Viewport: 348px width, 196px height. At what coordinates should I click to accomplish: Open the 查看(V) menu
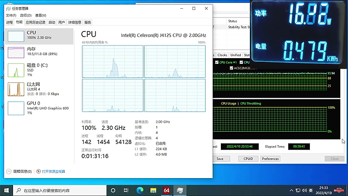click(41, 15)
